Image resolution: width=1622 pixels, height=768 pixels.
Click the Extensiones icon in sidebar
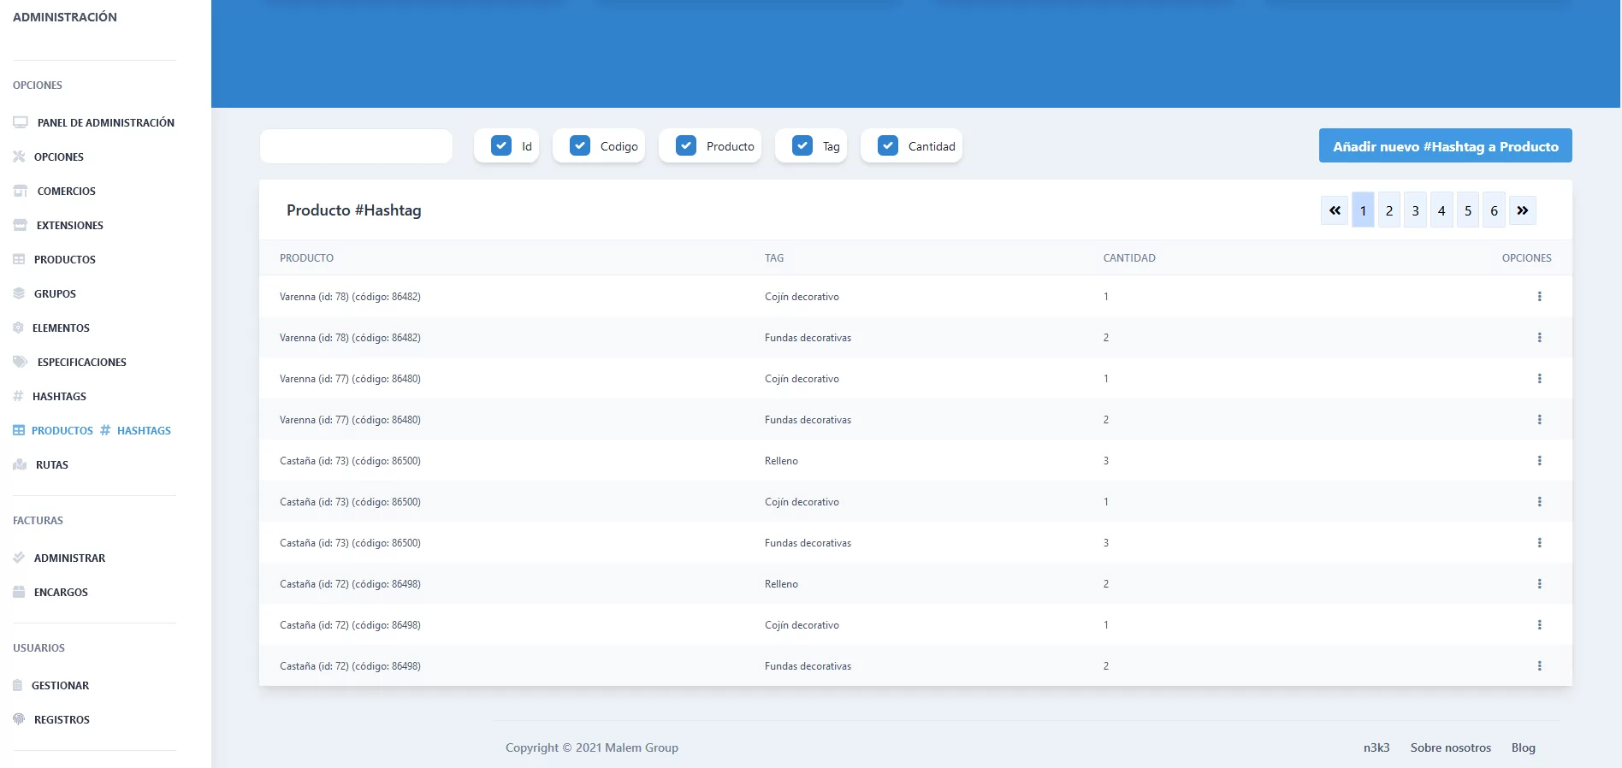pos(21,225)
